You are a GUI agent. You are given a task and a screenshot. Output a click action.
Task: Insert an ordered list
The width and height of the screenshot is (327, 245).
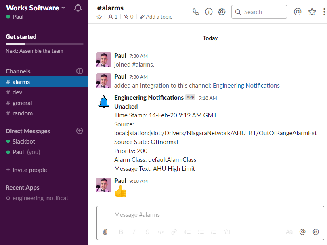(187, 232)
